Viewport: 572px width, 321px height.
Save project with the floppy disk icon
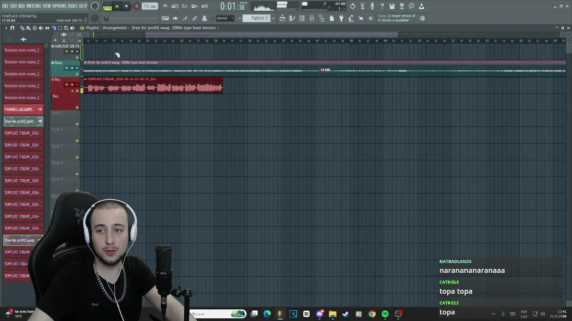[x=392, y=6]
